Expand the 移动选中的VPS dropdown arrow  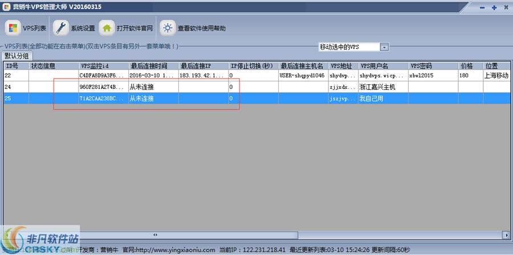(x=384, y=47)
